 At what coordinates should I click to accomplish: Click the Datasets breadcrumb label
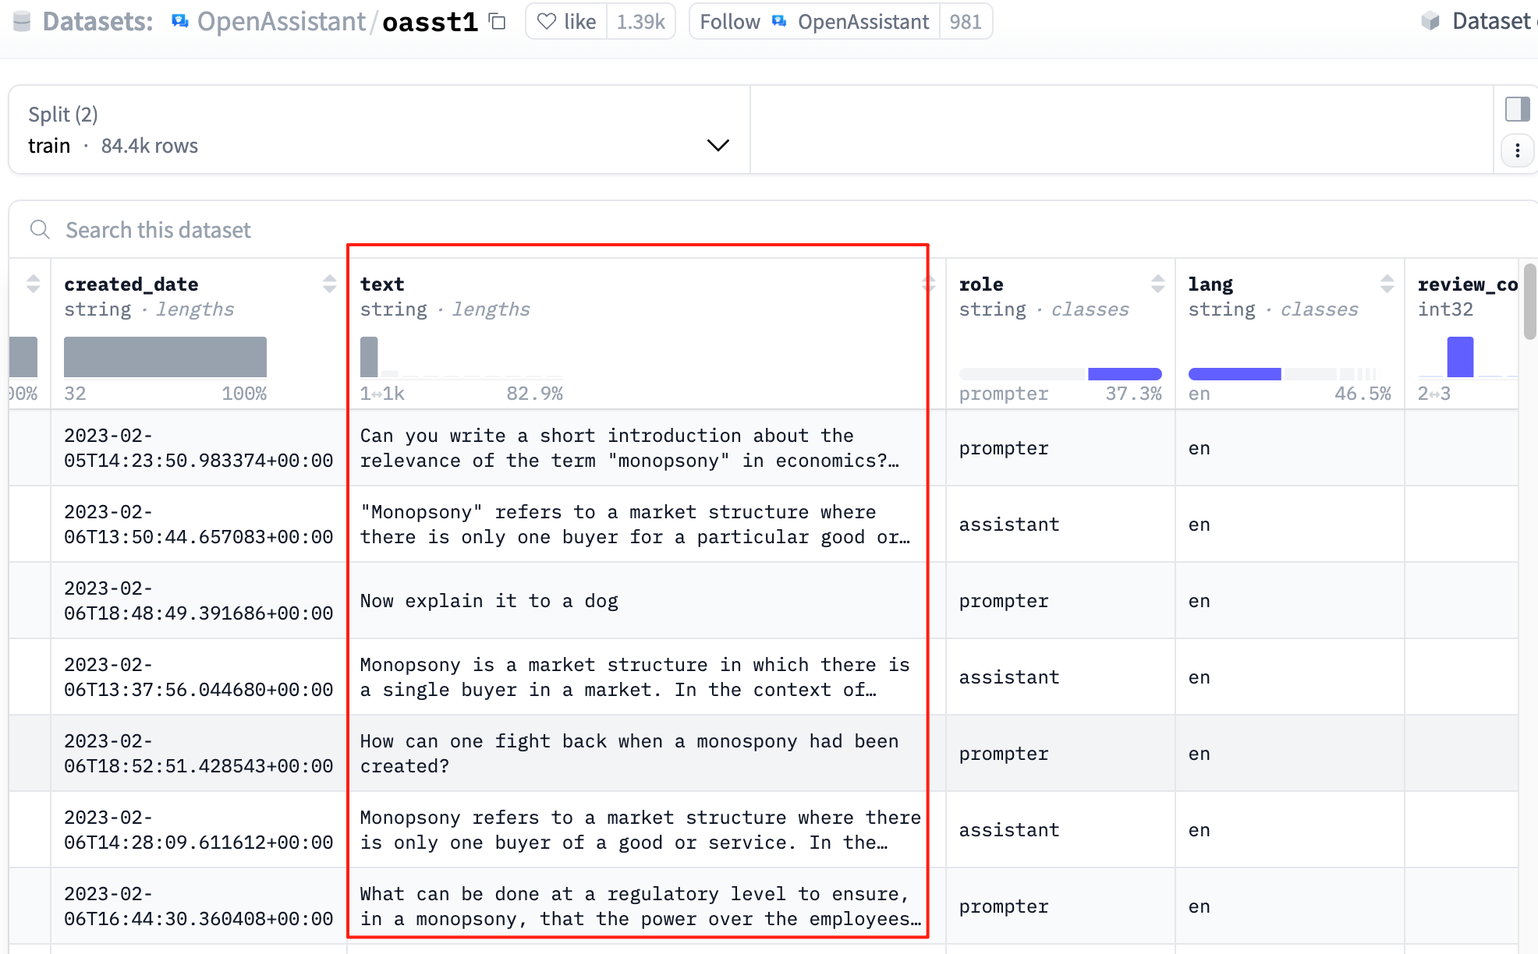tap(97, 22)
